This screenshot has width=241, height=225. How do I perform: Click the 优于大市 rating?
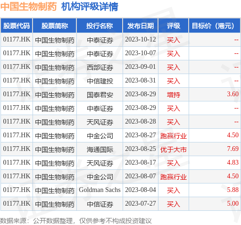(174, 150)
